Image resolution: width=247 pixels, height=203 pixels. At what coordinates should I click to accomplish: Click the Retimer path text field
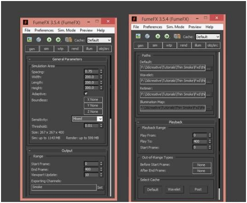173,94
